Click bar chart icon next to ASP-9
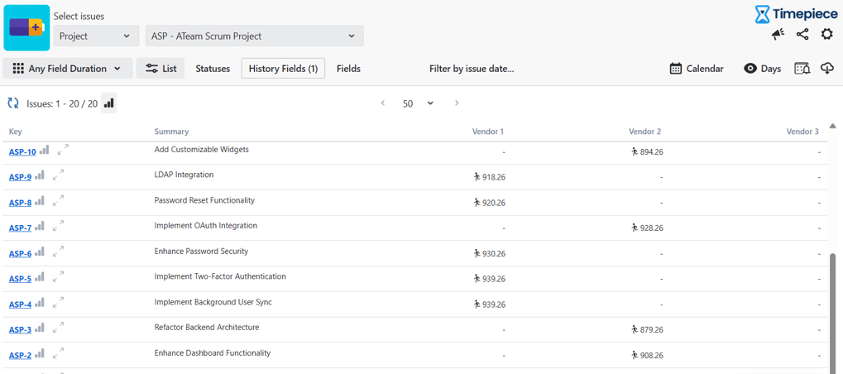843x374 pixels. coord(40,175)
